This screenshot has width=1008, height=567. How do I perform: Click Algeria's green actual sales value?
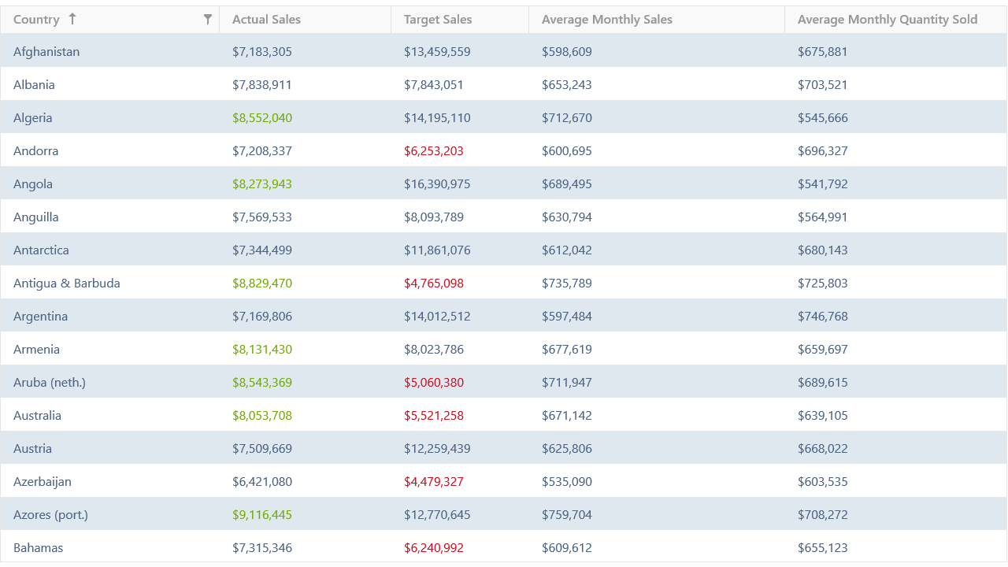261,118
